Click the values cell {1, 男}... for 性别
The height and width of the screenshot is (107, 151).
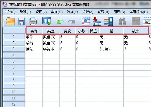111,49
